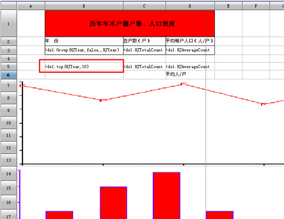Select the 平均每户人口(人/户) header cell
284x219 pixels.
(190, 41)
